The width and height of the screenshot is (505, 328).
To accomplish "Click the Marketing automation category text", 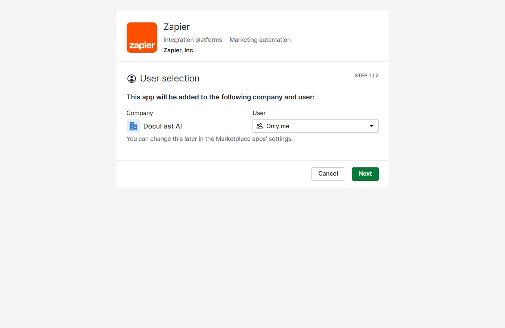I will [260, 40].
